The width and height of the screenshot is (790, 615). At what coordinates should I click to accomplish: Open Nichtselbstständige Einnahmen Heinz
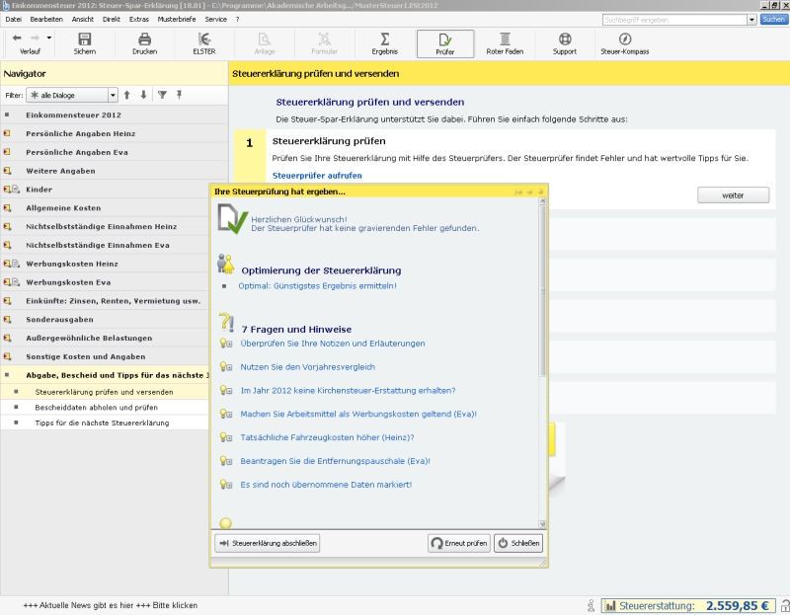102,227
